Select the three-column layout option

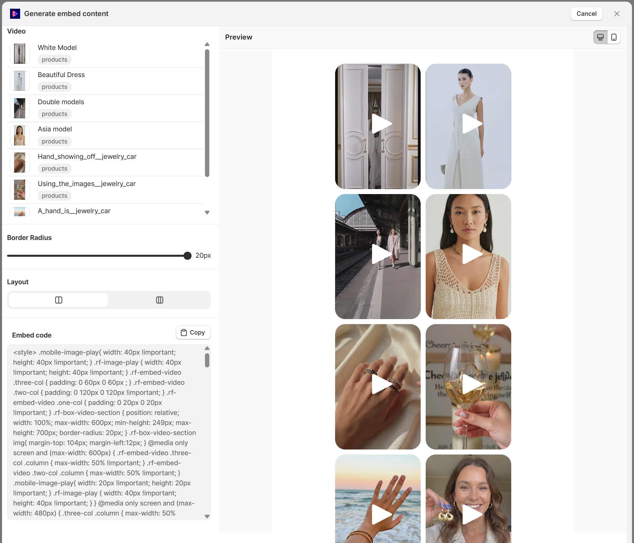160,300
